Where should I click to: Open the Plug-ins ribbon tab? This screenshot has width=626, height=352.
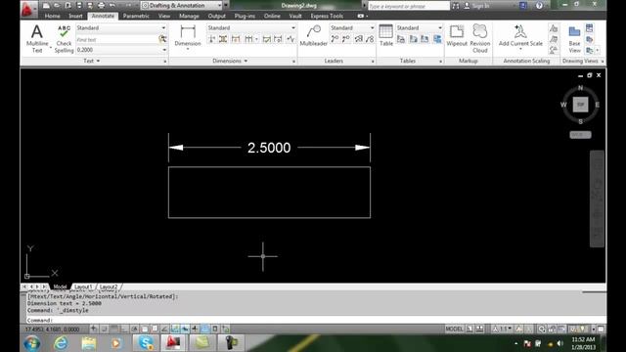tap(245, 16)
